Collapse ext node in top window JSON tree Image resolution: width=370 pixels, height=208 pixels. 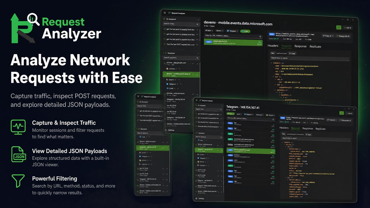point(274,77)
